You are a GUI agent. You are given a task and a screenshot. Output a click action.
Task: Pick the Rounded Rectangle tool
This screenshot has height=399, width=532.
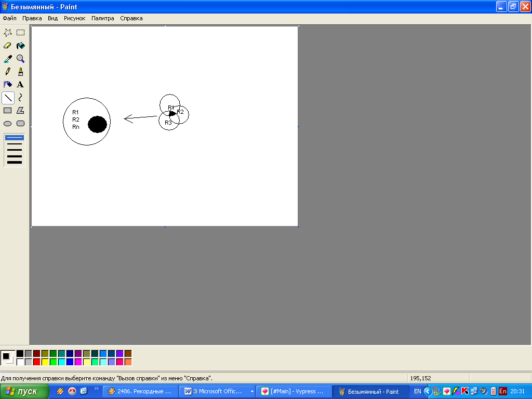(21, 124)
